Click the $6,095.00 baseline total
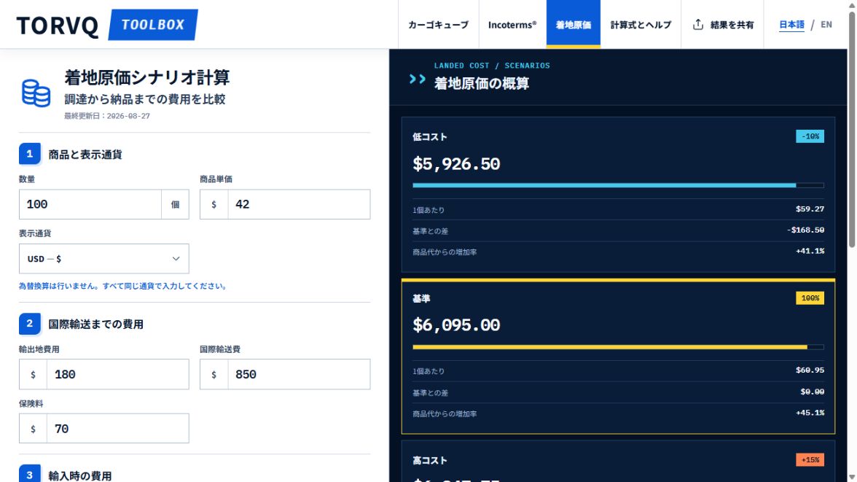857x482 pixels. coord(456,325)
